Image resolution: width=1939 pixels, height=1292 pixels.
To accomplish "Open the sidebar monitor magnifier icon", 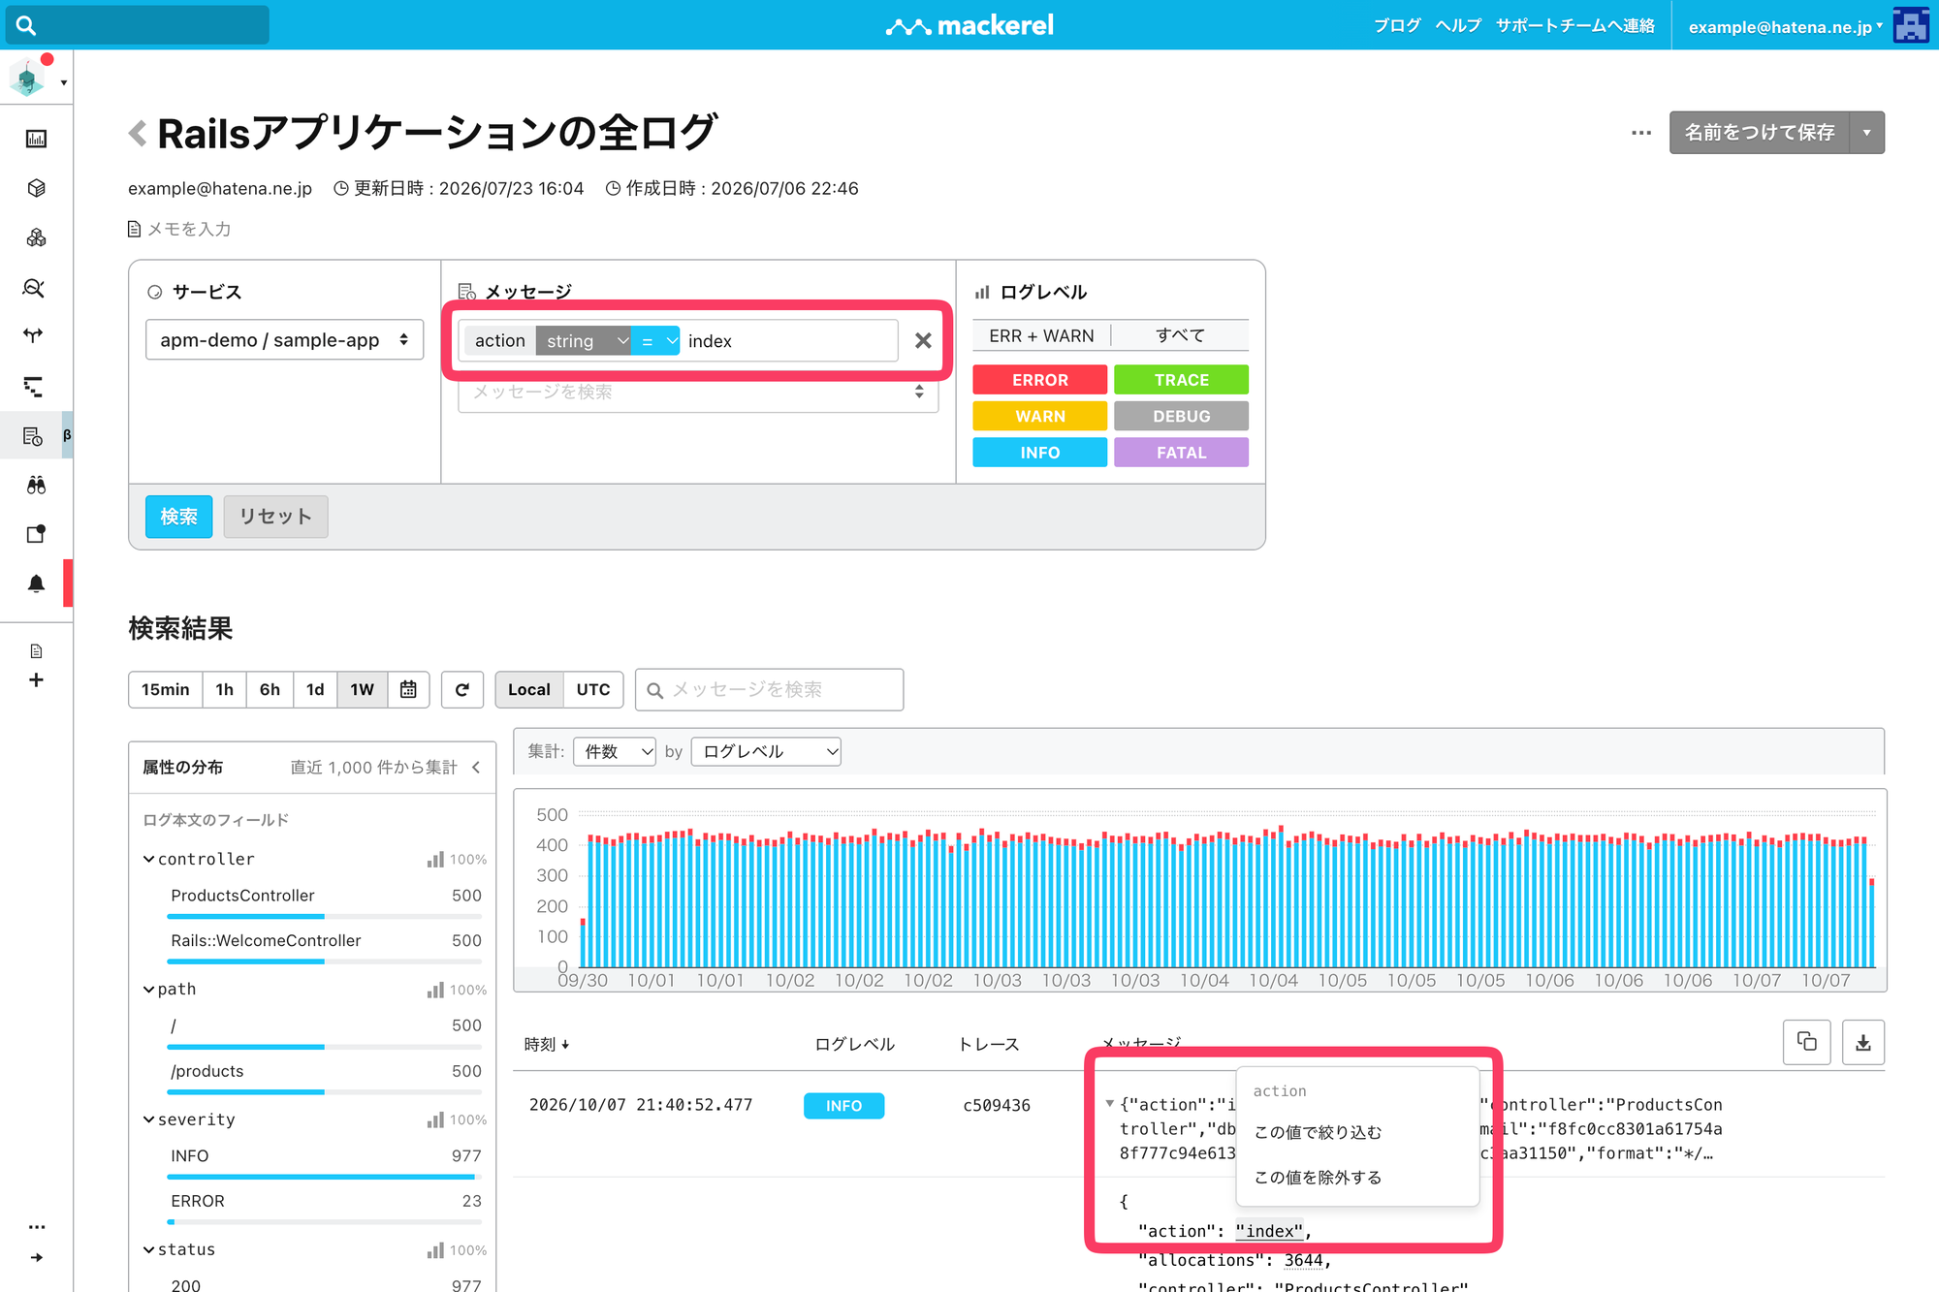I will tap(34, 288).
